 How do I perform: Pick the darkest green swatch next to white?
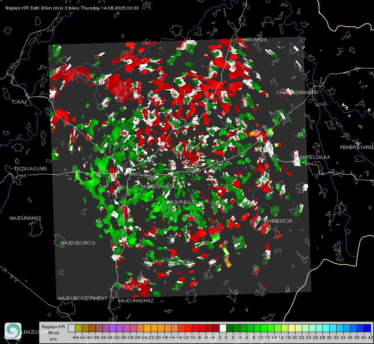click(x=230, y=328)
